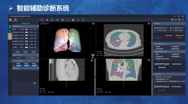Open the view layout grid icon
This screenshot has height=104, width=188.
(x=73, y=20)
